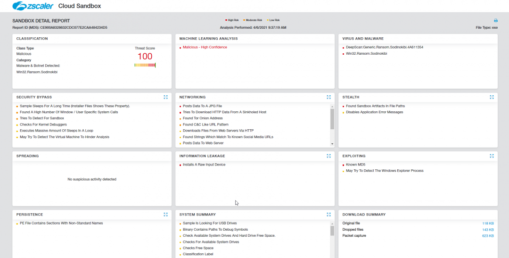Screen dimensions: 509x258
Task: Click the threat score gauge bar
Action: pyautogui.click(x=145, y=65)
